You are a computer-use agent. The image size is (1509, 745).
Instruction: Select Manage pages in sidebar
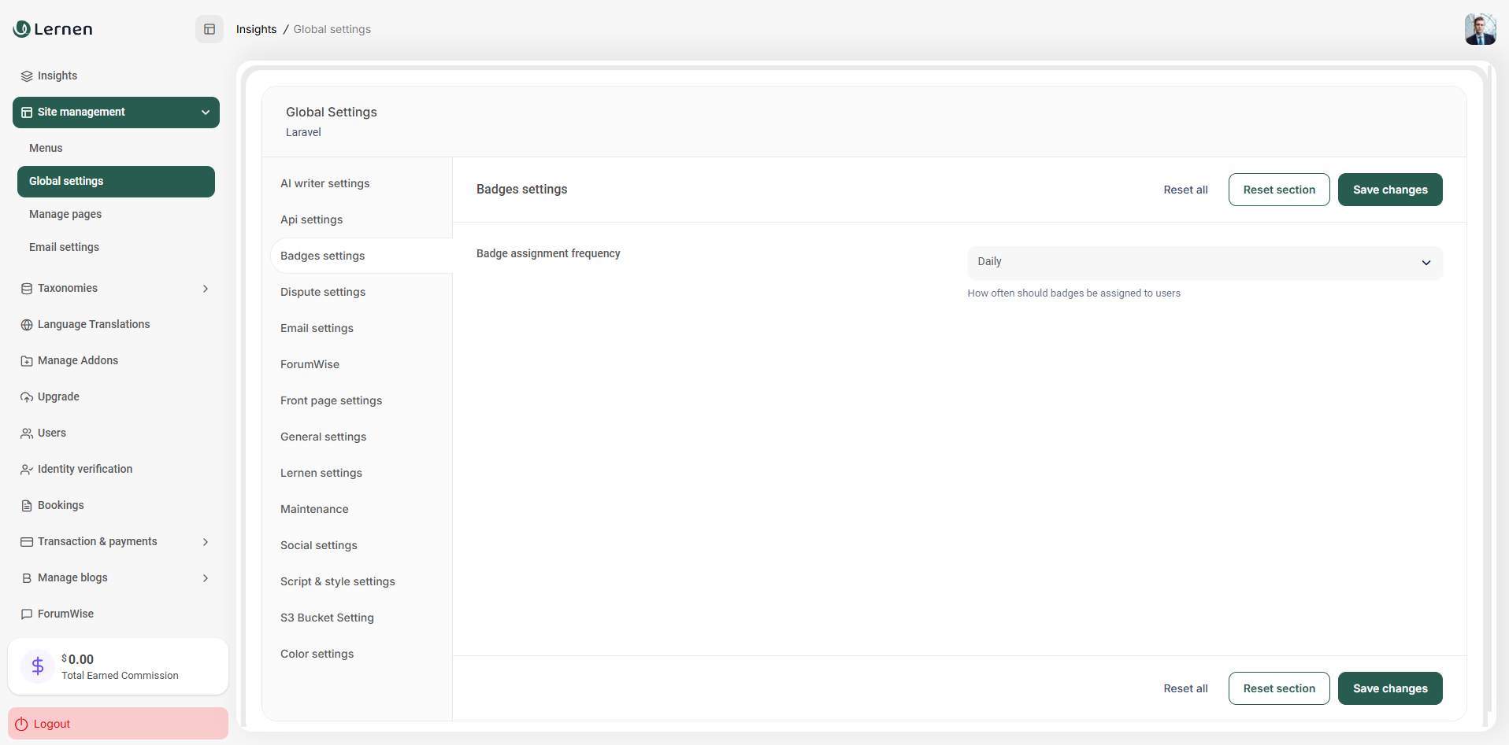point(65,214)
